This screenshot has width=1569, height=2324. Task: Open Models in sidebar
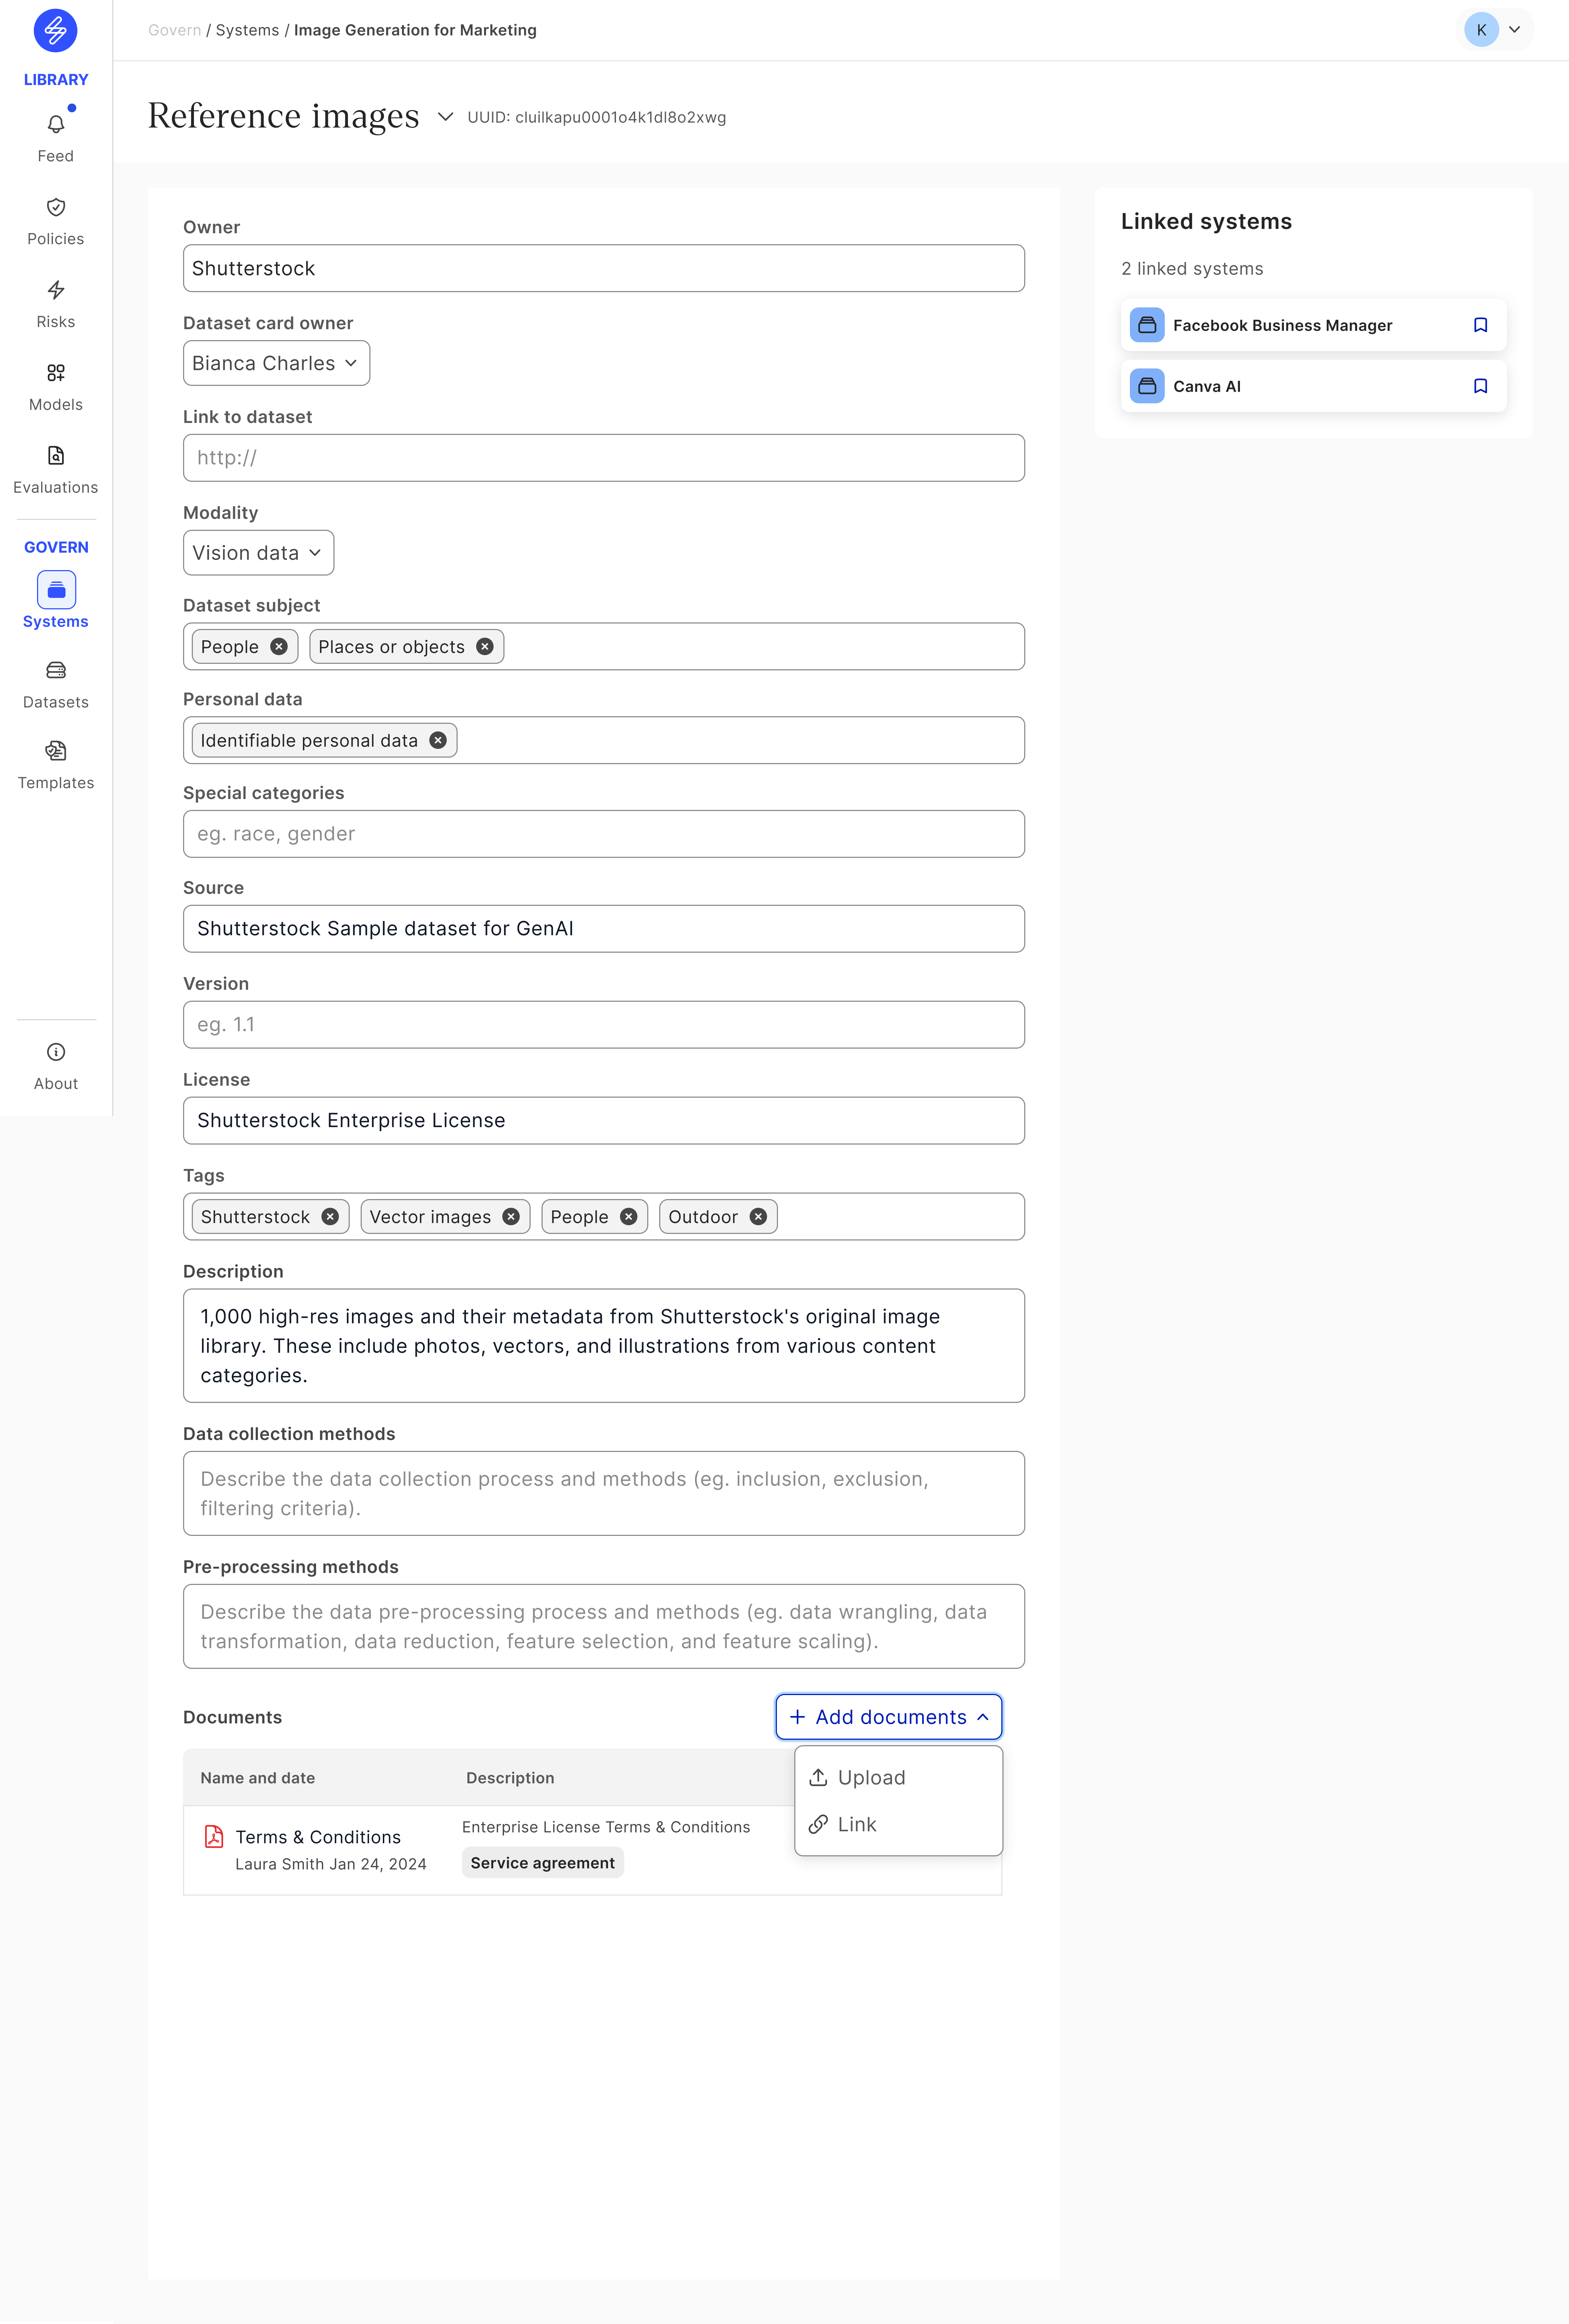56,387
